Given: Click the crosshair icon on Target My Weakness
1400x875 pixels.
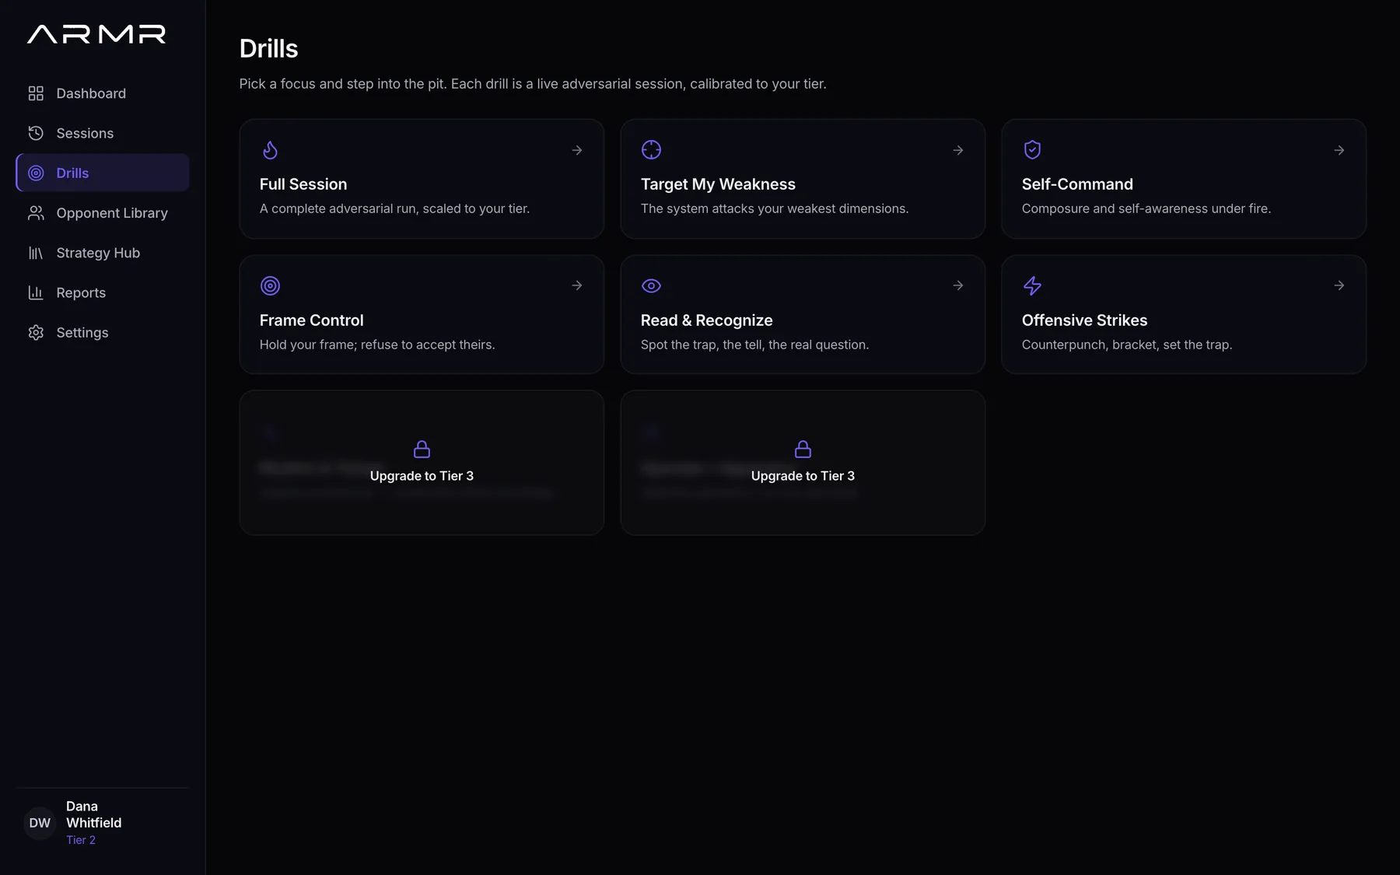Looking at the screenshot, I should [651, 149].
